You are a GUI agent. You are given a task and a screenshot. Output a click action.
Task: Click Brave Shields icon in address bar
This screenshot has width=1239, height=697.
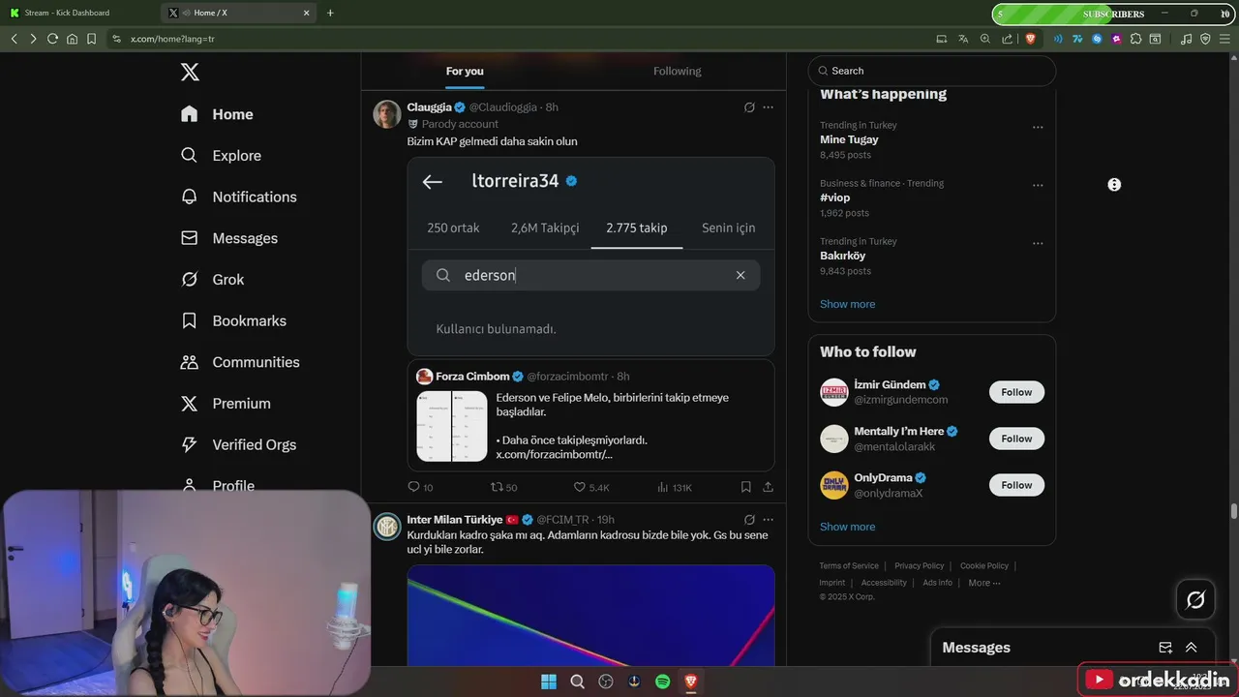(1030, 39)
